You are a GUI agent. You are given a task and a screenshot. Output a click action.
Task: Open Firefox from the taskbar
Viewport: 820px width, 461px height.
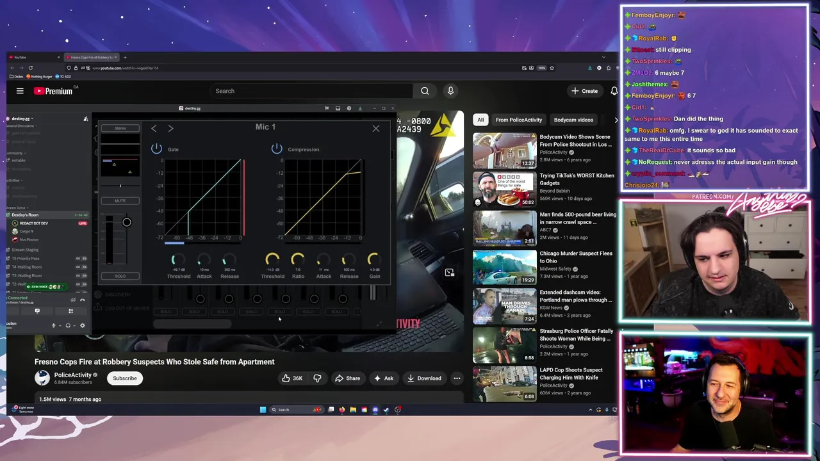[x=342, y=410]
